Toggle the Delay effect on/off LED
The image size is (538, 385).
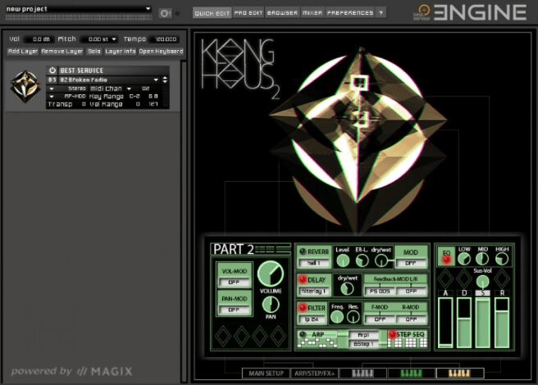302,280
